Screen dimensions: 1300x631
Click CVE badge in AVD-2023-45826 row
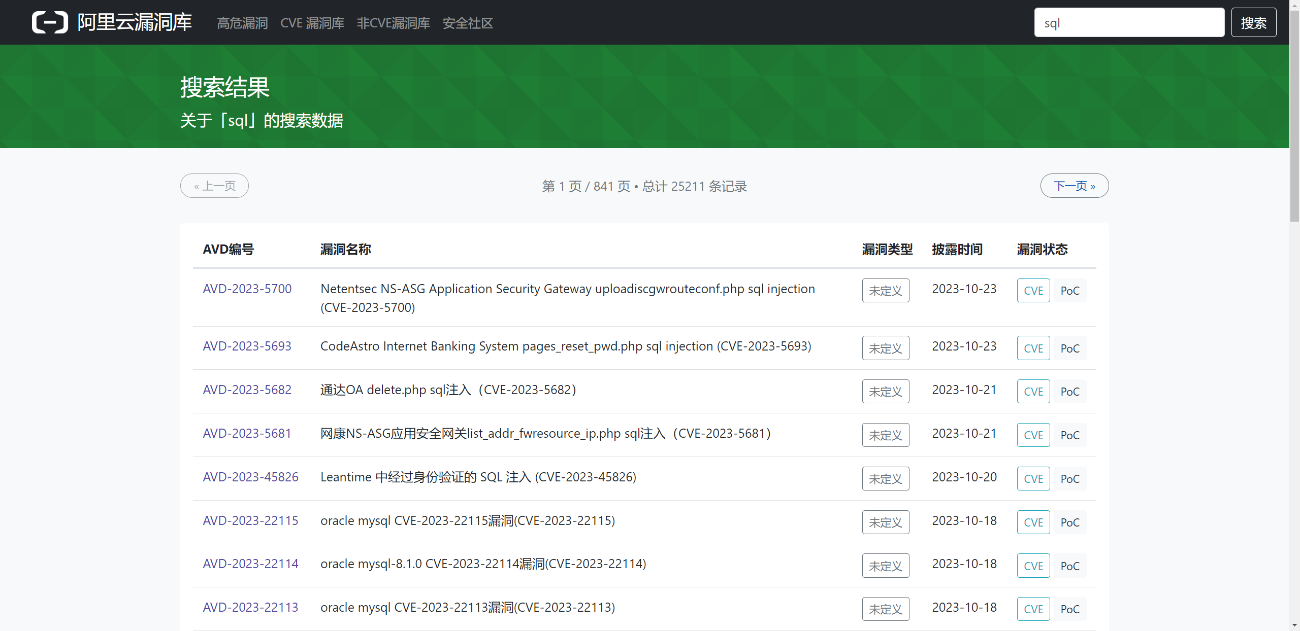[1033, 479]
